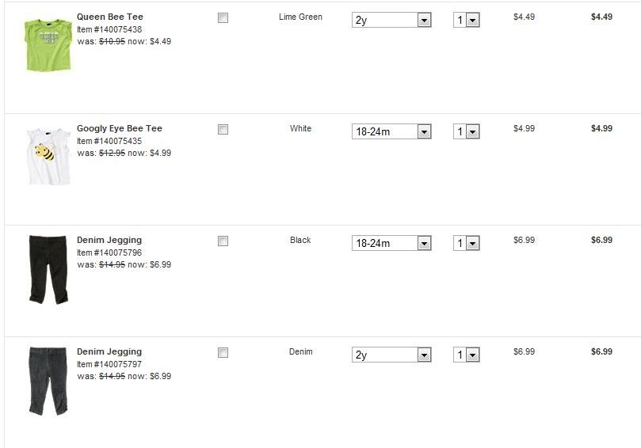Viewport: 641px width, 448px height.
Task: Open the black Denim Jegging product image
Action: click(48, 269)
